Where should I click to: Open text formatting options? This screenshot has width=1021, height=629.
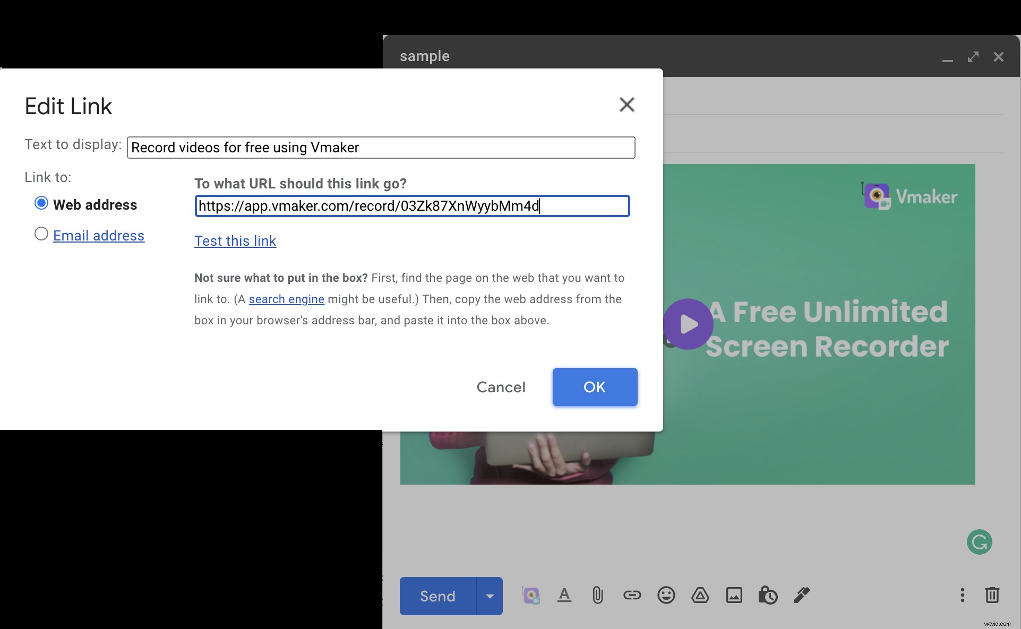pyautogui.click(x=564, y=596)
